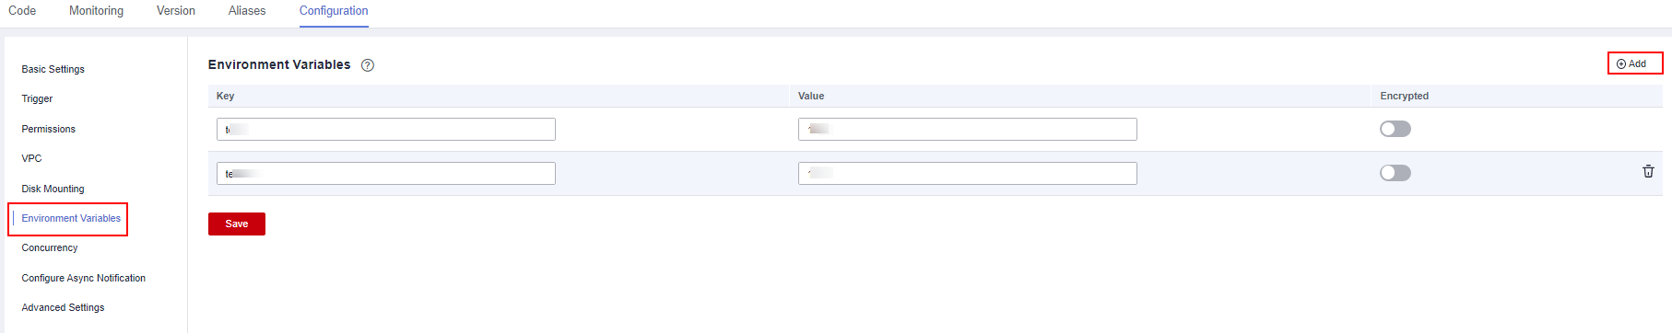Toggle Encrypted switch for first variable

[x=1395, y=129]
